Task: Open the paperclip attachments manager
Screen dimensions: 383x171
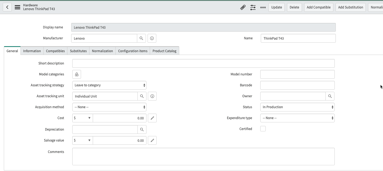Action: (243, 7)
